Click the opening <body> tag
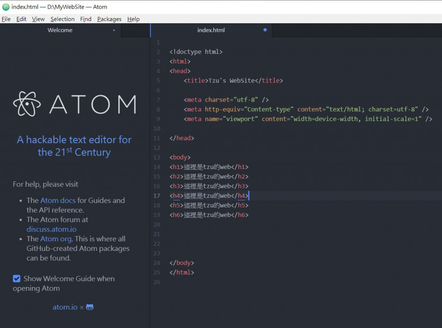442x328 pixels. click(180, 157)
